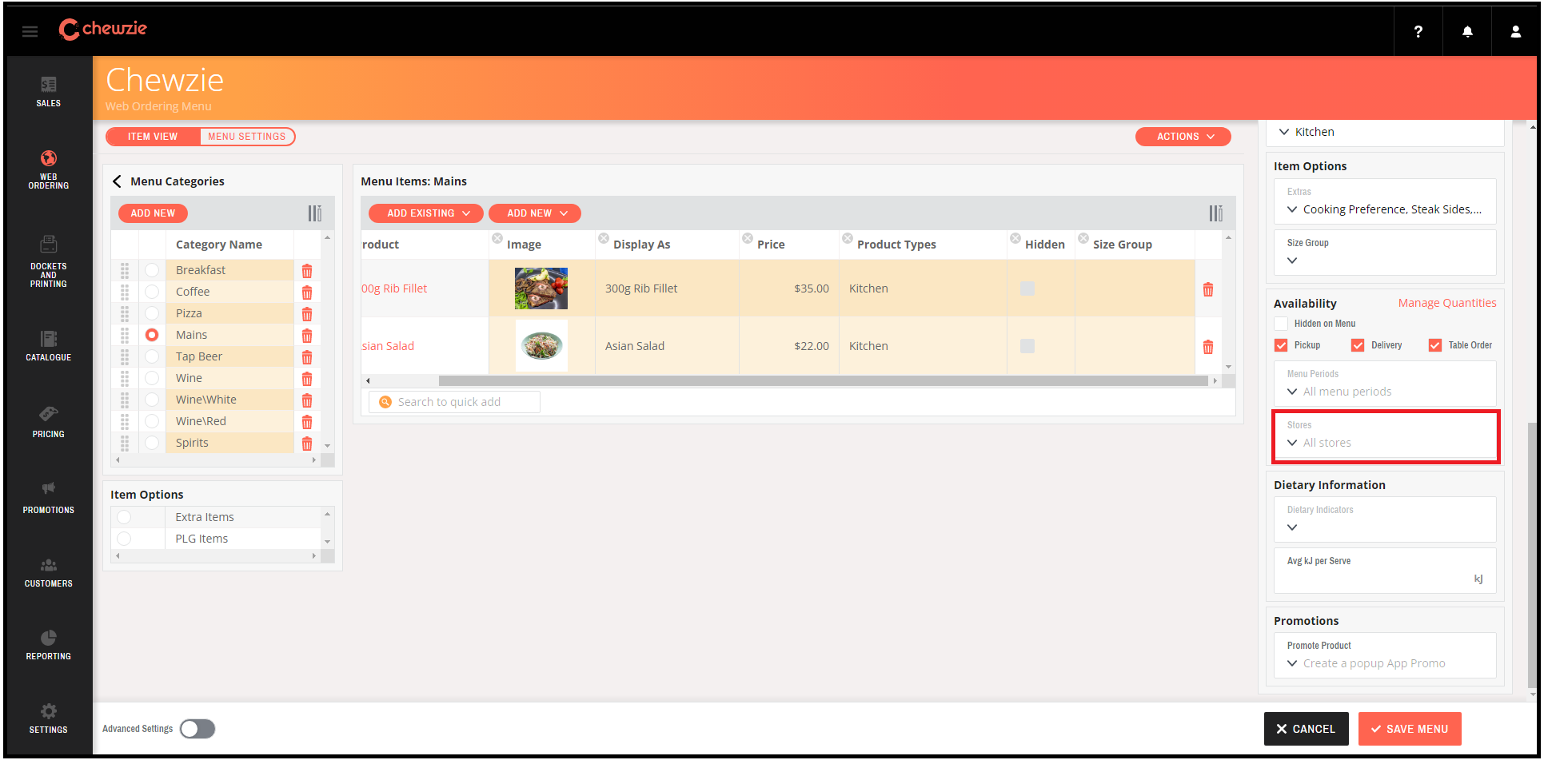Open the 300g Rib Fillet product link
The height and width of the screenshot is (760, 1544).
point(394,288)
